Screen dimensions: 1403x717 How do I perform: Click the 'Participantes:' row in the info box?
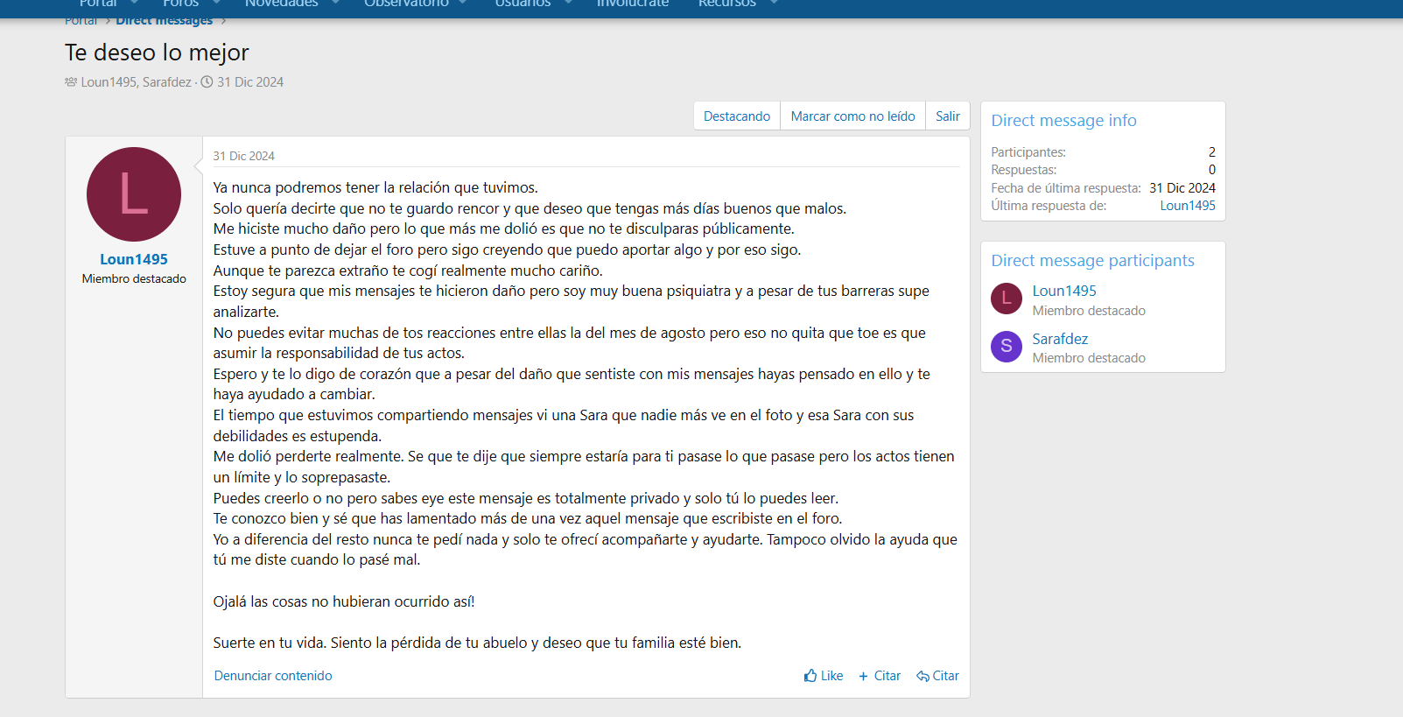tap(1103, 152)
